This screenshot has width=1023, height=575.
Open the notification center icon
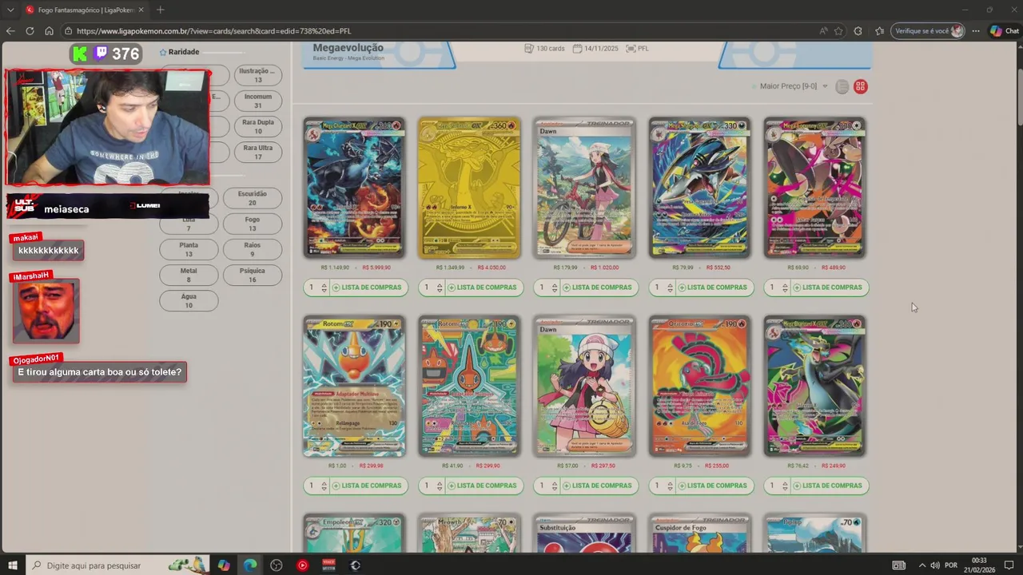(x=1009, y=565)
